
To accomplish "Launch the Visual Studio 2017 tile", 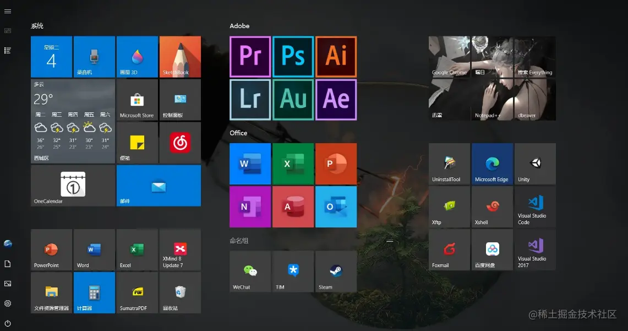I will pyautogui.click(x=534, y=249).
